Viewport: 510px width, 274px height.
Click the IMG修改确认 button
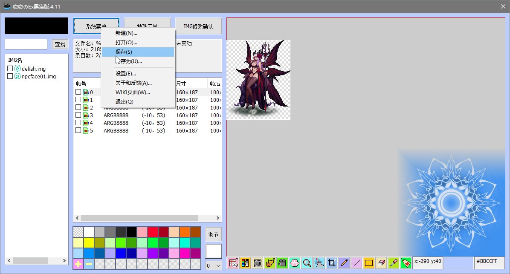coord(198,26)
